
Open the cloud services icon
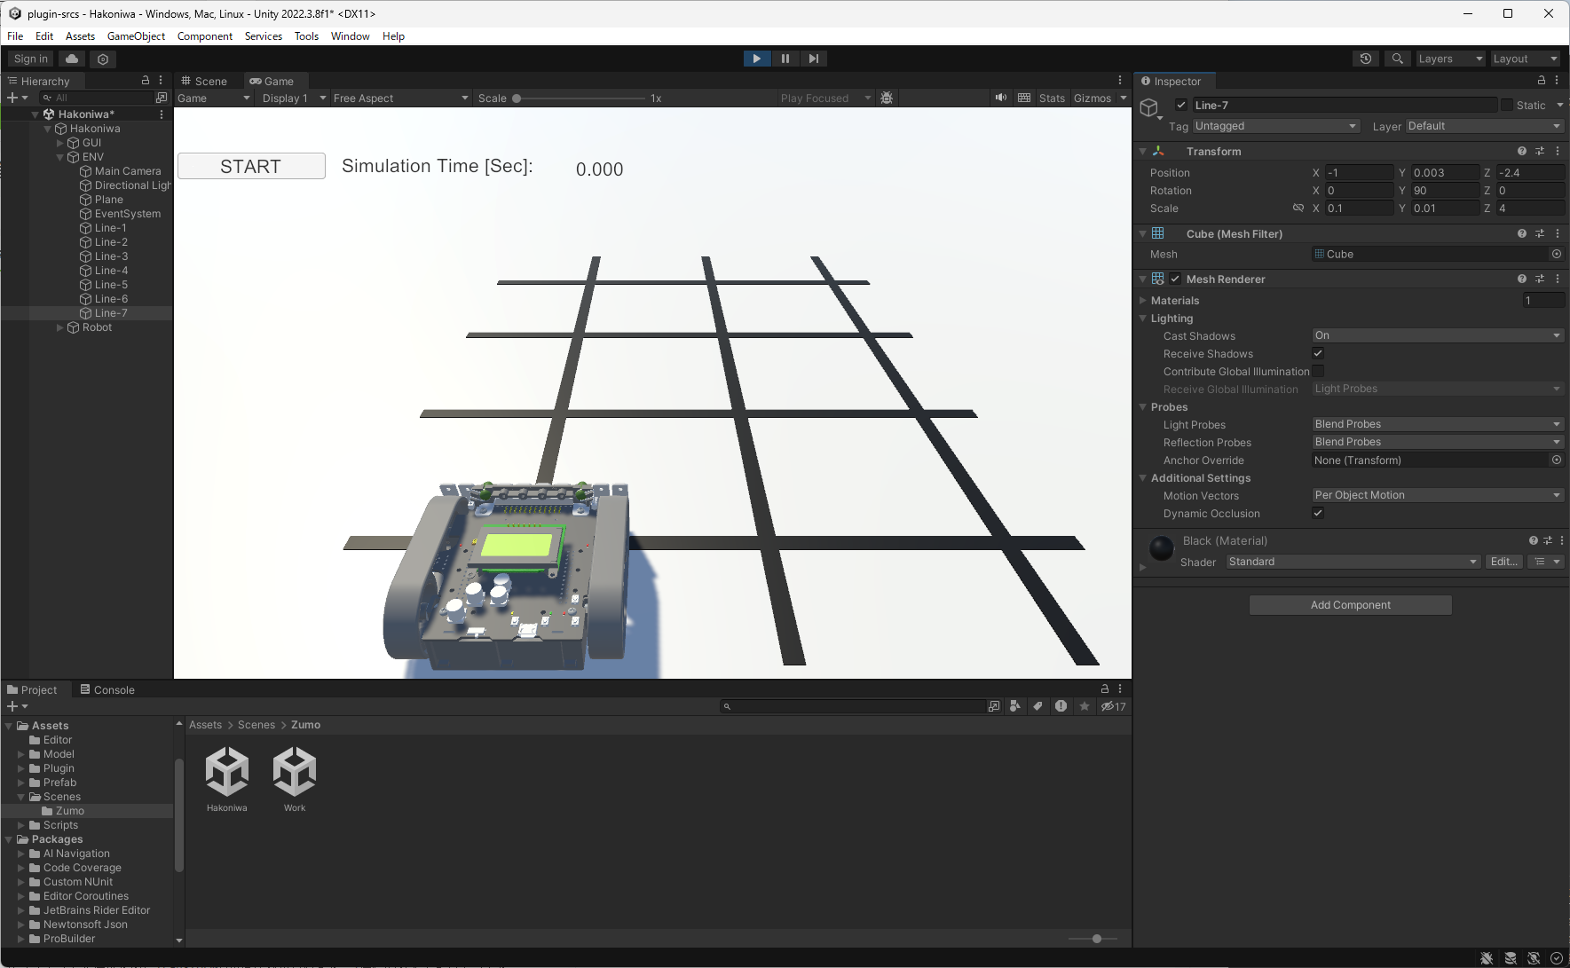tap(72, 59)
